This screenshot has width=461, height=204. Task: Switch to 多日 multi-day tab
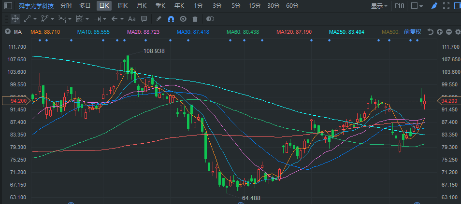(85, 6)
